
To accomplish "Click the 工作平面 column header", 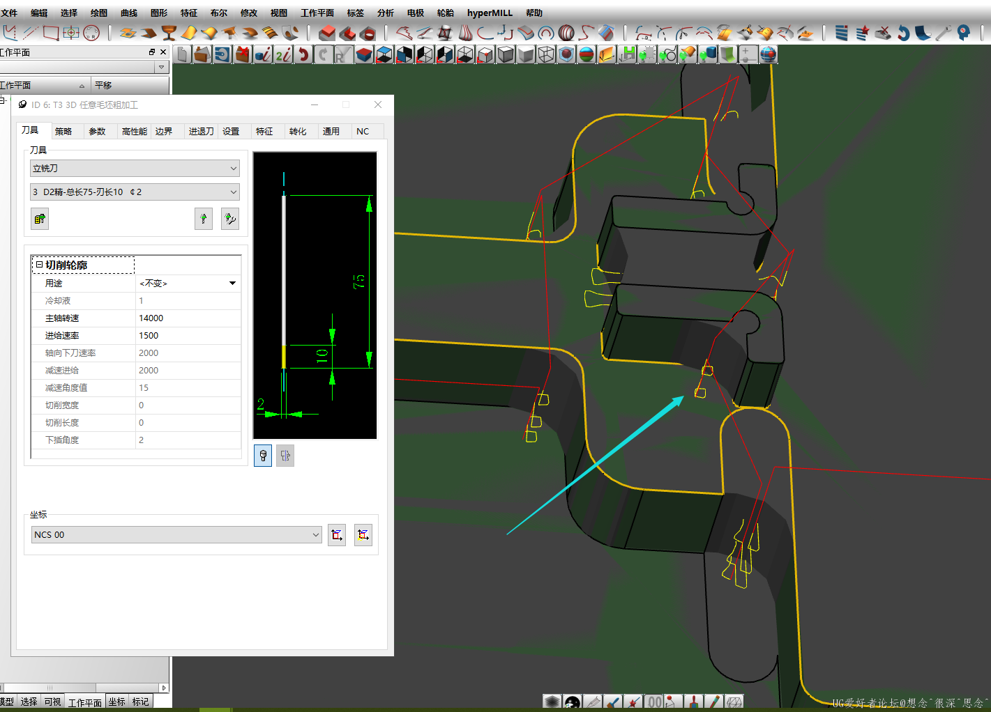I will click(x=45, y=85).
